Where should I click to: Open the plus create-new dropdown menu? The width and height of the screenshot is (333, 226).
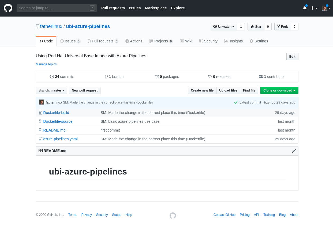(x=314, y=8)
